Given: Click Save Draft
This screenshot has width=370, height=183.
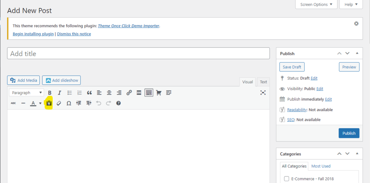Looking at the screenshot, I should [292, 67].
